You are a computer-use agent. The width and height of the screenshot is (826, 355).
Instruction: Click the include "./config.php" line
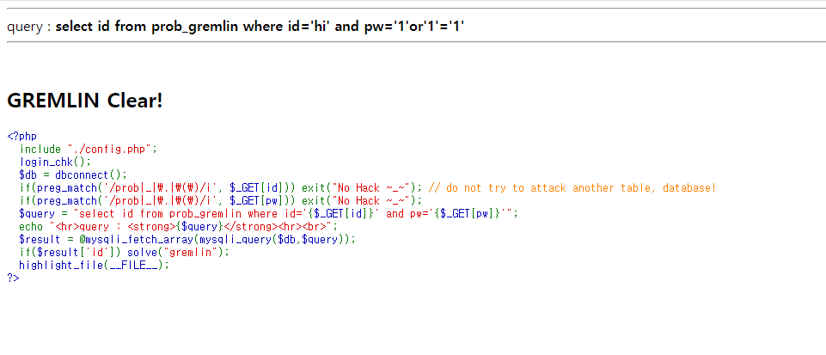89,149
